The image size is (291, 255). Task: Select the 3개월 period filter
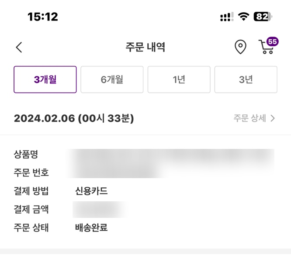click(45, 79)
